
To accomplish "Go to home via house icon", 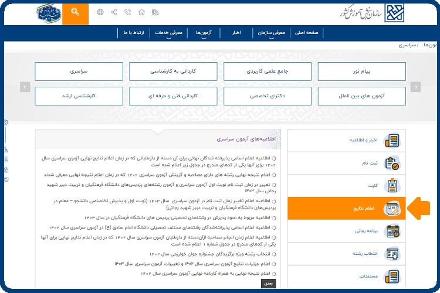I will tap(141, 12).
